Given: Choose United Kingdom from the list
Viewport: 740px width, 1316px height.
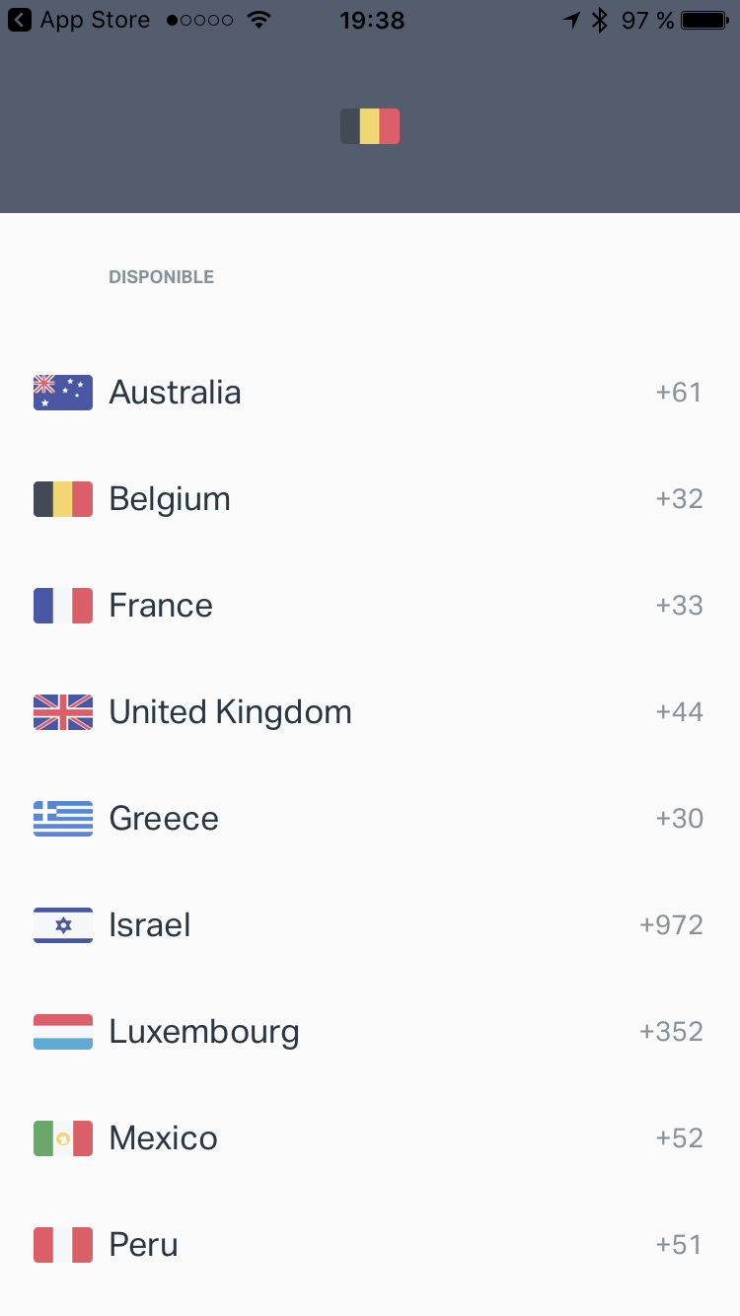Looking at the screenshot, I should (x=230, y=712).
